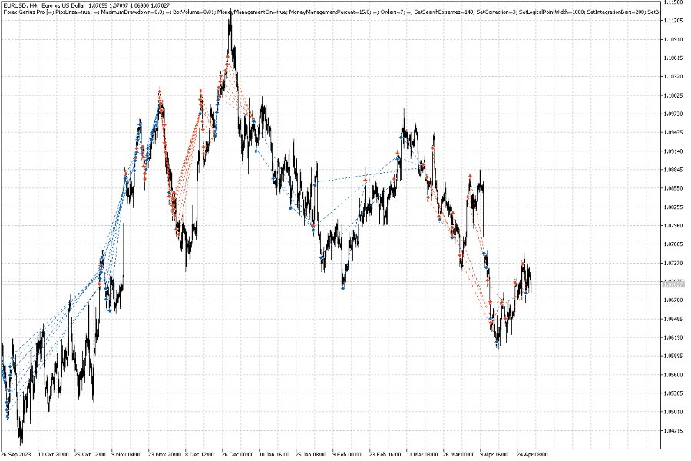691x461 pixels.
Task: Click the 1.05895 price axis label
Action: coord(673,357)
